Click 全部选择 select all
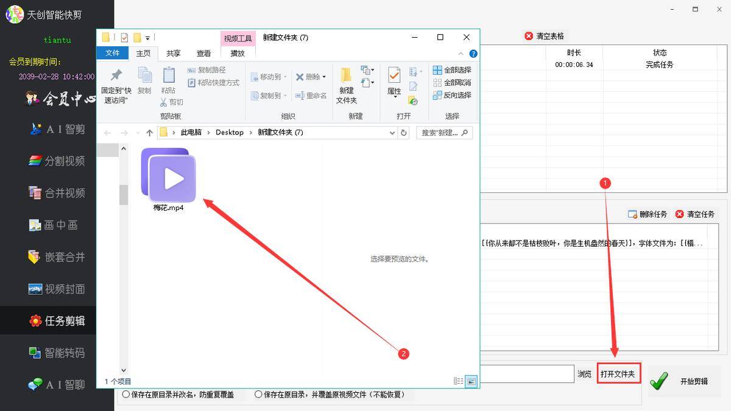The width and height of the screenshot is (731, 411). 452,70
